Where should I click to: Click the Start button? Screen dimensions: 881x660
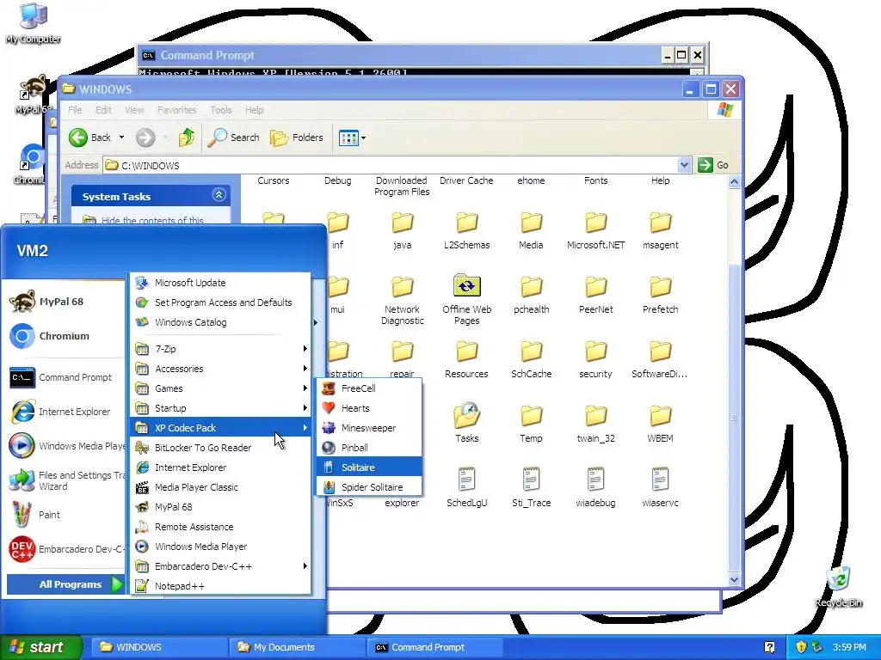coord(40,647)
